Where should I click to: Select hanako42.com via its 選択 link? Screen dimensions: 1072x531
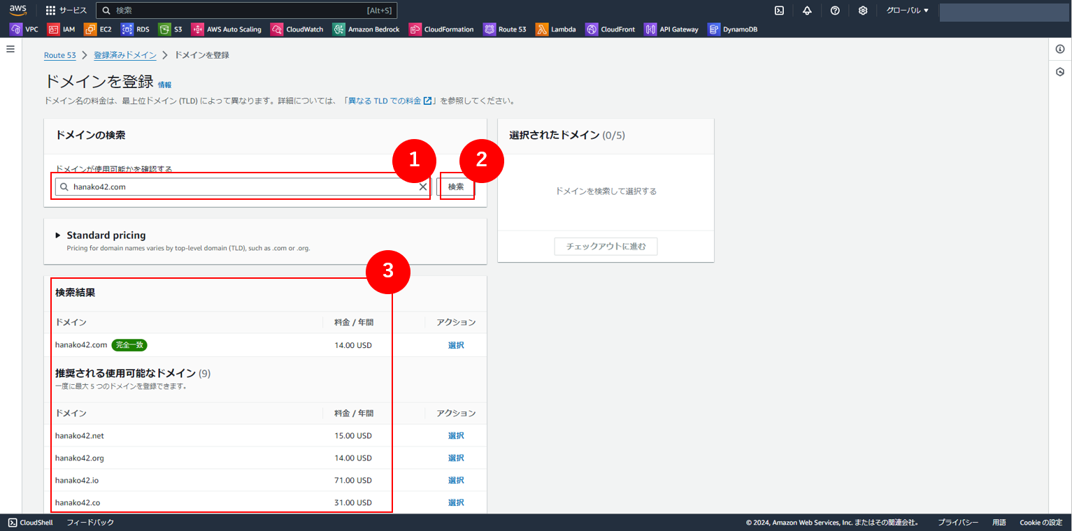[456, 345]
